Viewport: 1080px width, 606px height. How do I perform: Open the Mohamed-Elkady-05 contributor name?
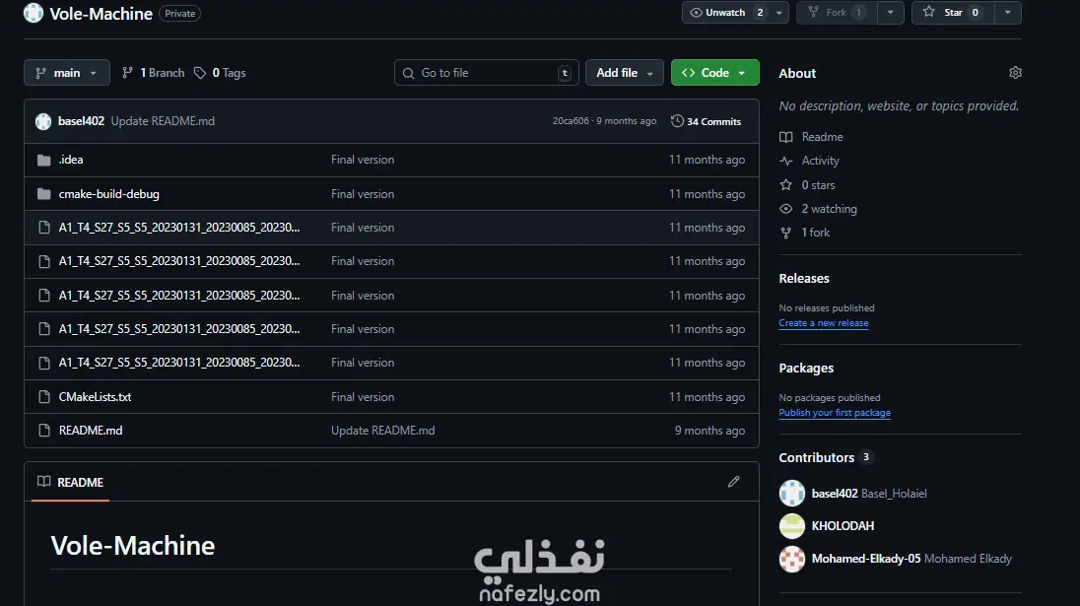click(x=866, y=559)
